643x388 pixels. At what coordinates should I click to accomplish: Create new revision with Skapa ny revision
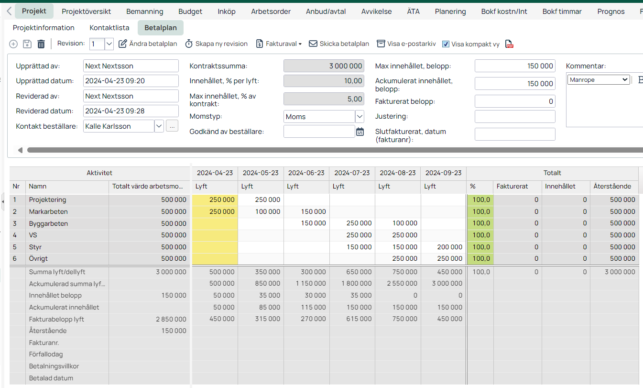click(x=216, y=44)
